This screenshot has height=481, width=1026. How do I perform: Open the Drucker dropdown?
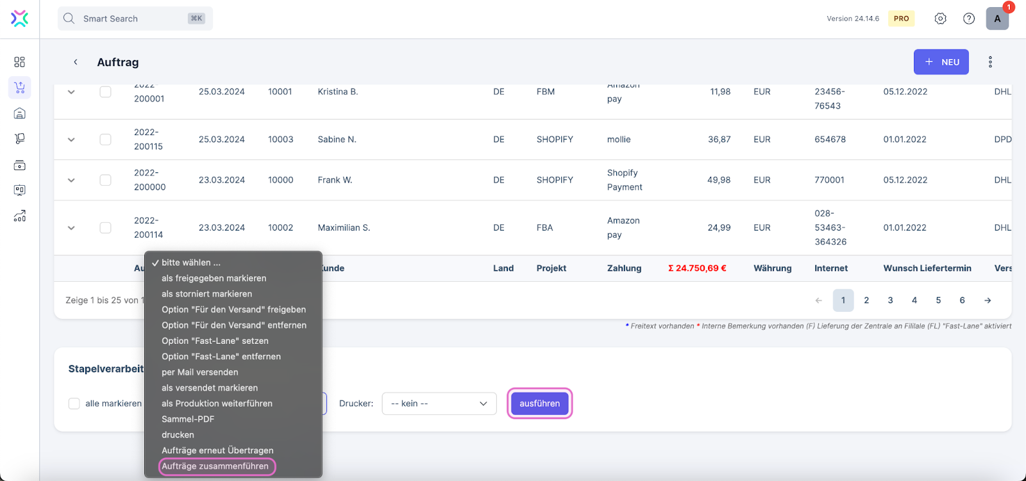(439, 404)
